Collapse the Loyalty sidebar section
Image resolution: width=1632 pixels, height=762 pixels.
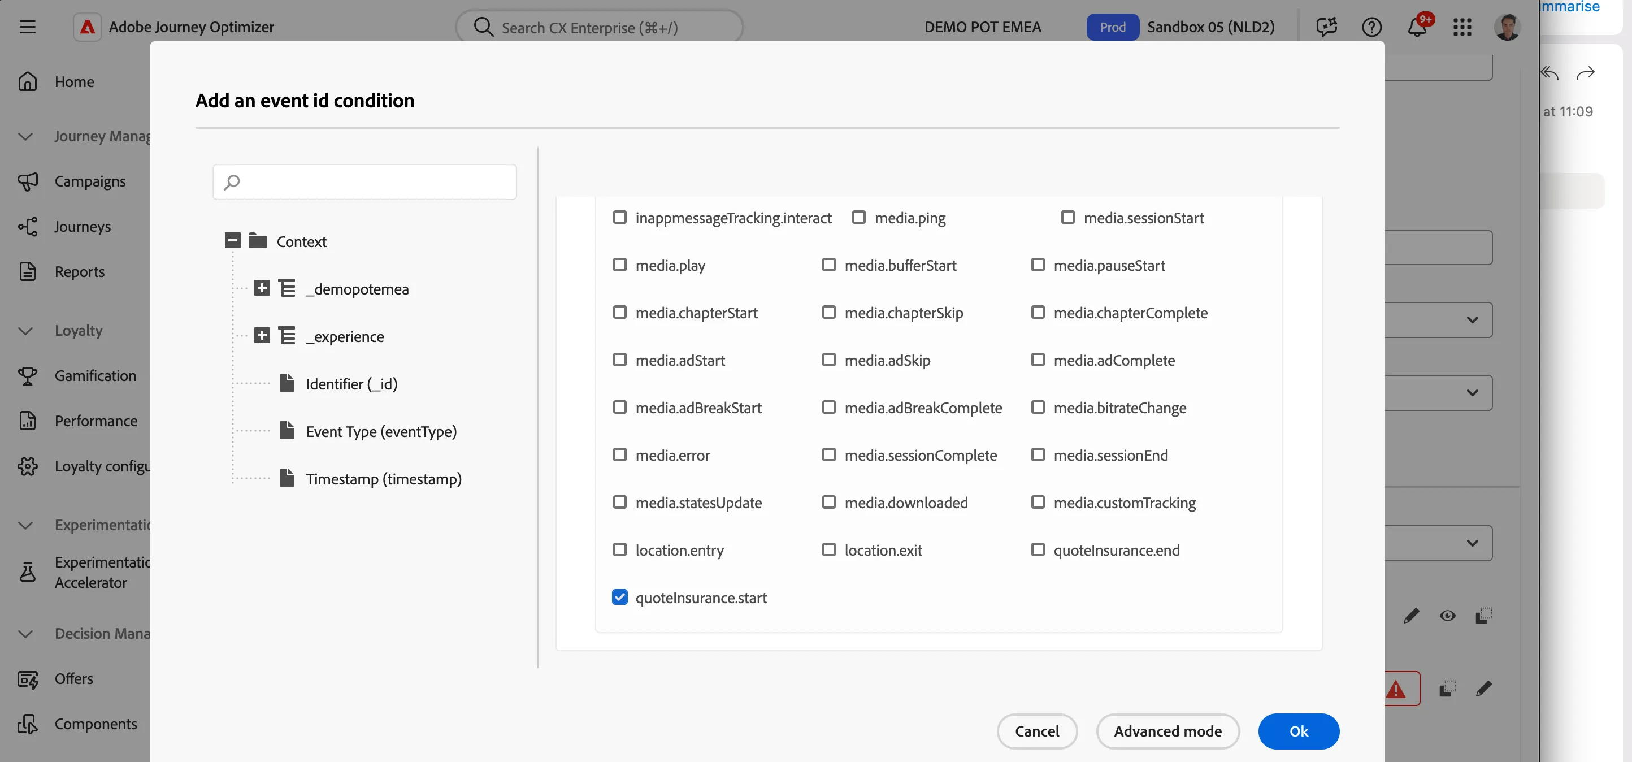tap(25, 331)
